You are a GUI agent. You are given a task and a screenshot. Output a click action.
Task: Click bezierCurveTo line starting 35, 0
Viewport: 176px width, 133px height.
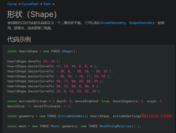coord(54,91)
